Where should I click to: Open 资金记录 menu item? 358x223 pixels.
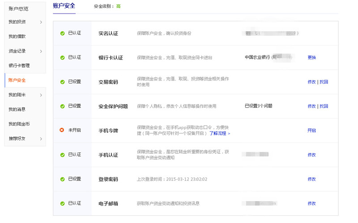pyautogui.click(x=17, y=51)
